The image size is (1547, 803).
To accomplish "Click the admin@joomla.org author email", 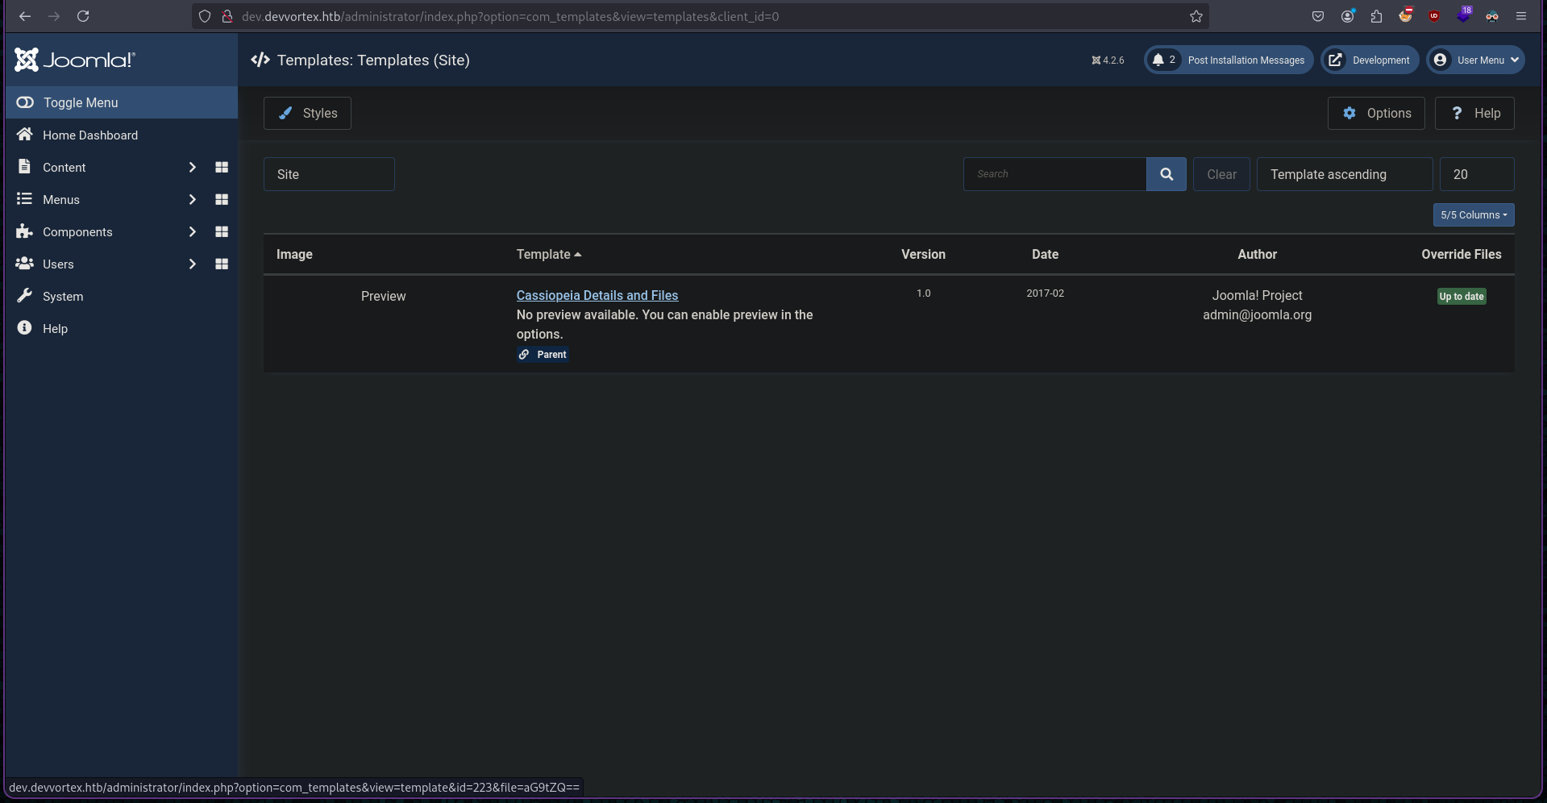I will (x=1257, y=314).
